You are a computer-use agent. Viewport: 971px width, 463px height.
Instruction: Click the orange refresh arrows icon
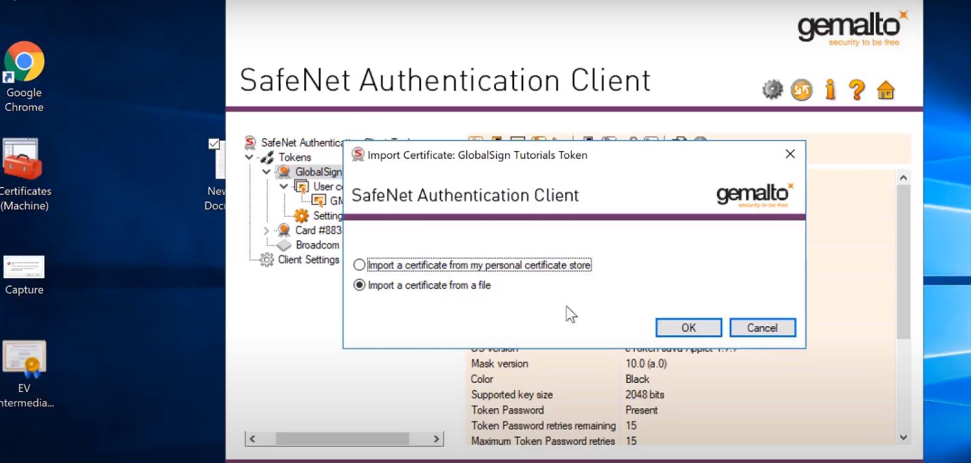tap(802, 90)
